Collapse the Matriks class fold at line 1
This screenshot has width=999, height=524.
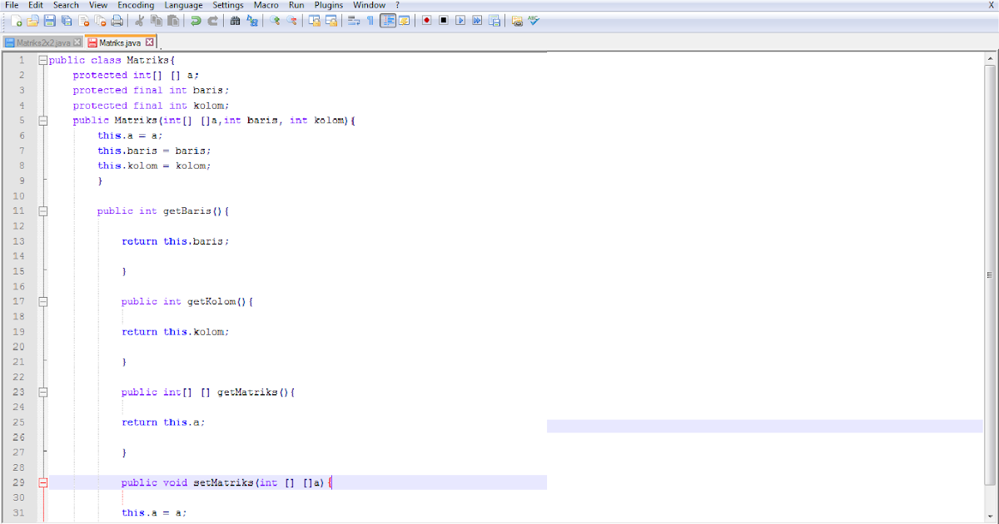click(x=42, y=59)
